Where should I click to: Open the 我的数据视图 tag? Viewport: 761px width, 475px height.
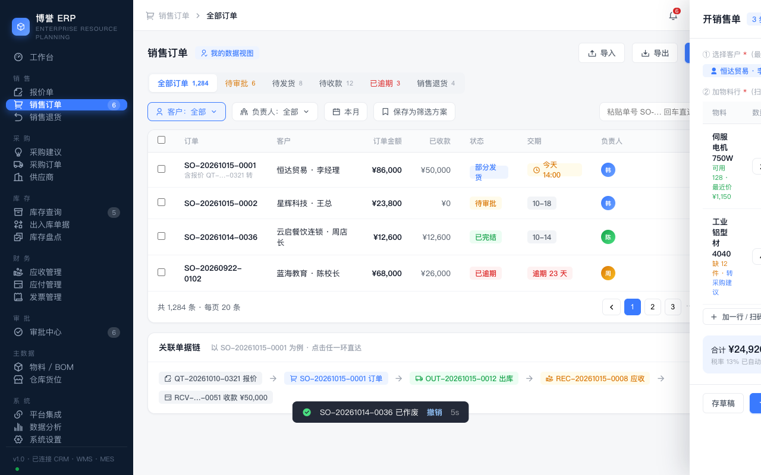tap(227, 53)
